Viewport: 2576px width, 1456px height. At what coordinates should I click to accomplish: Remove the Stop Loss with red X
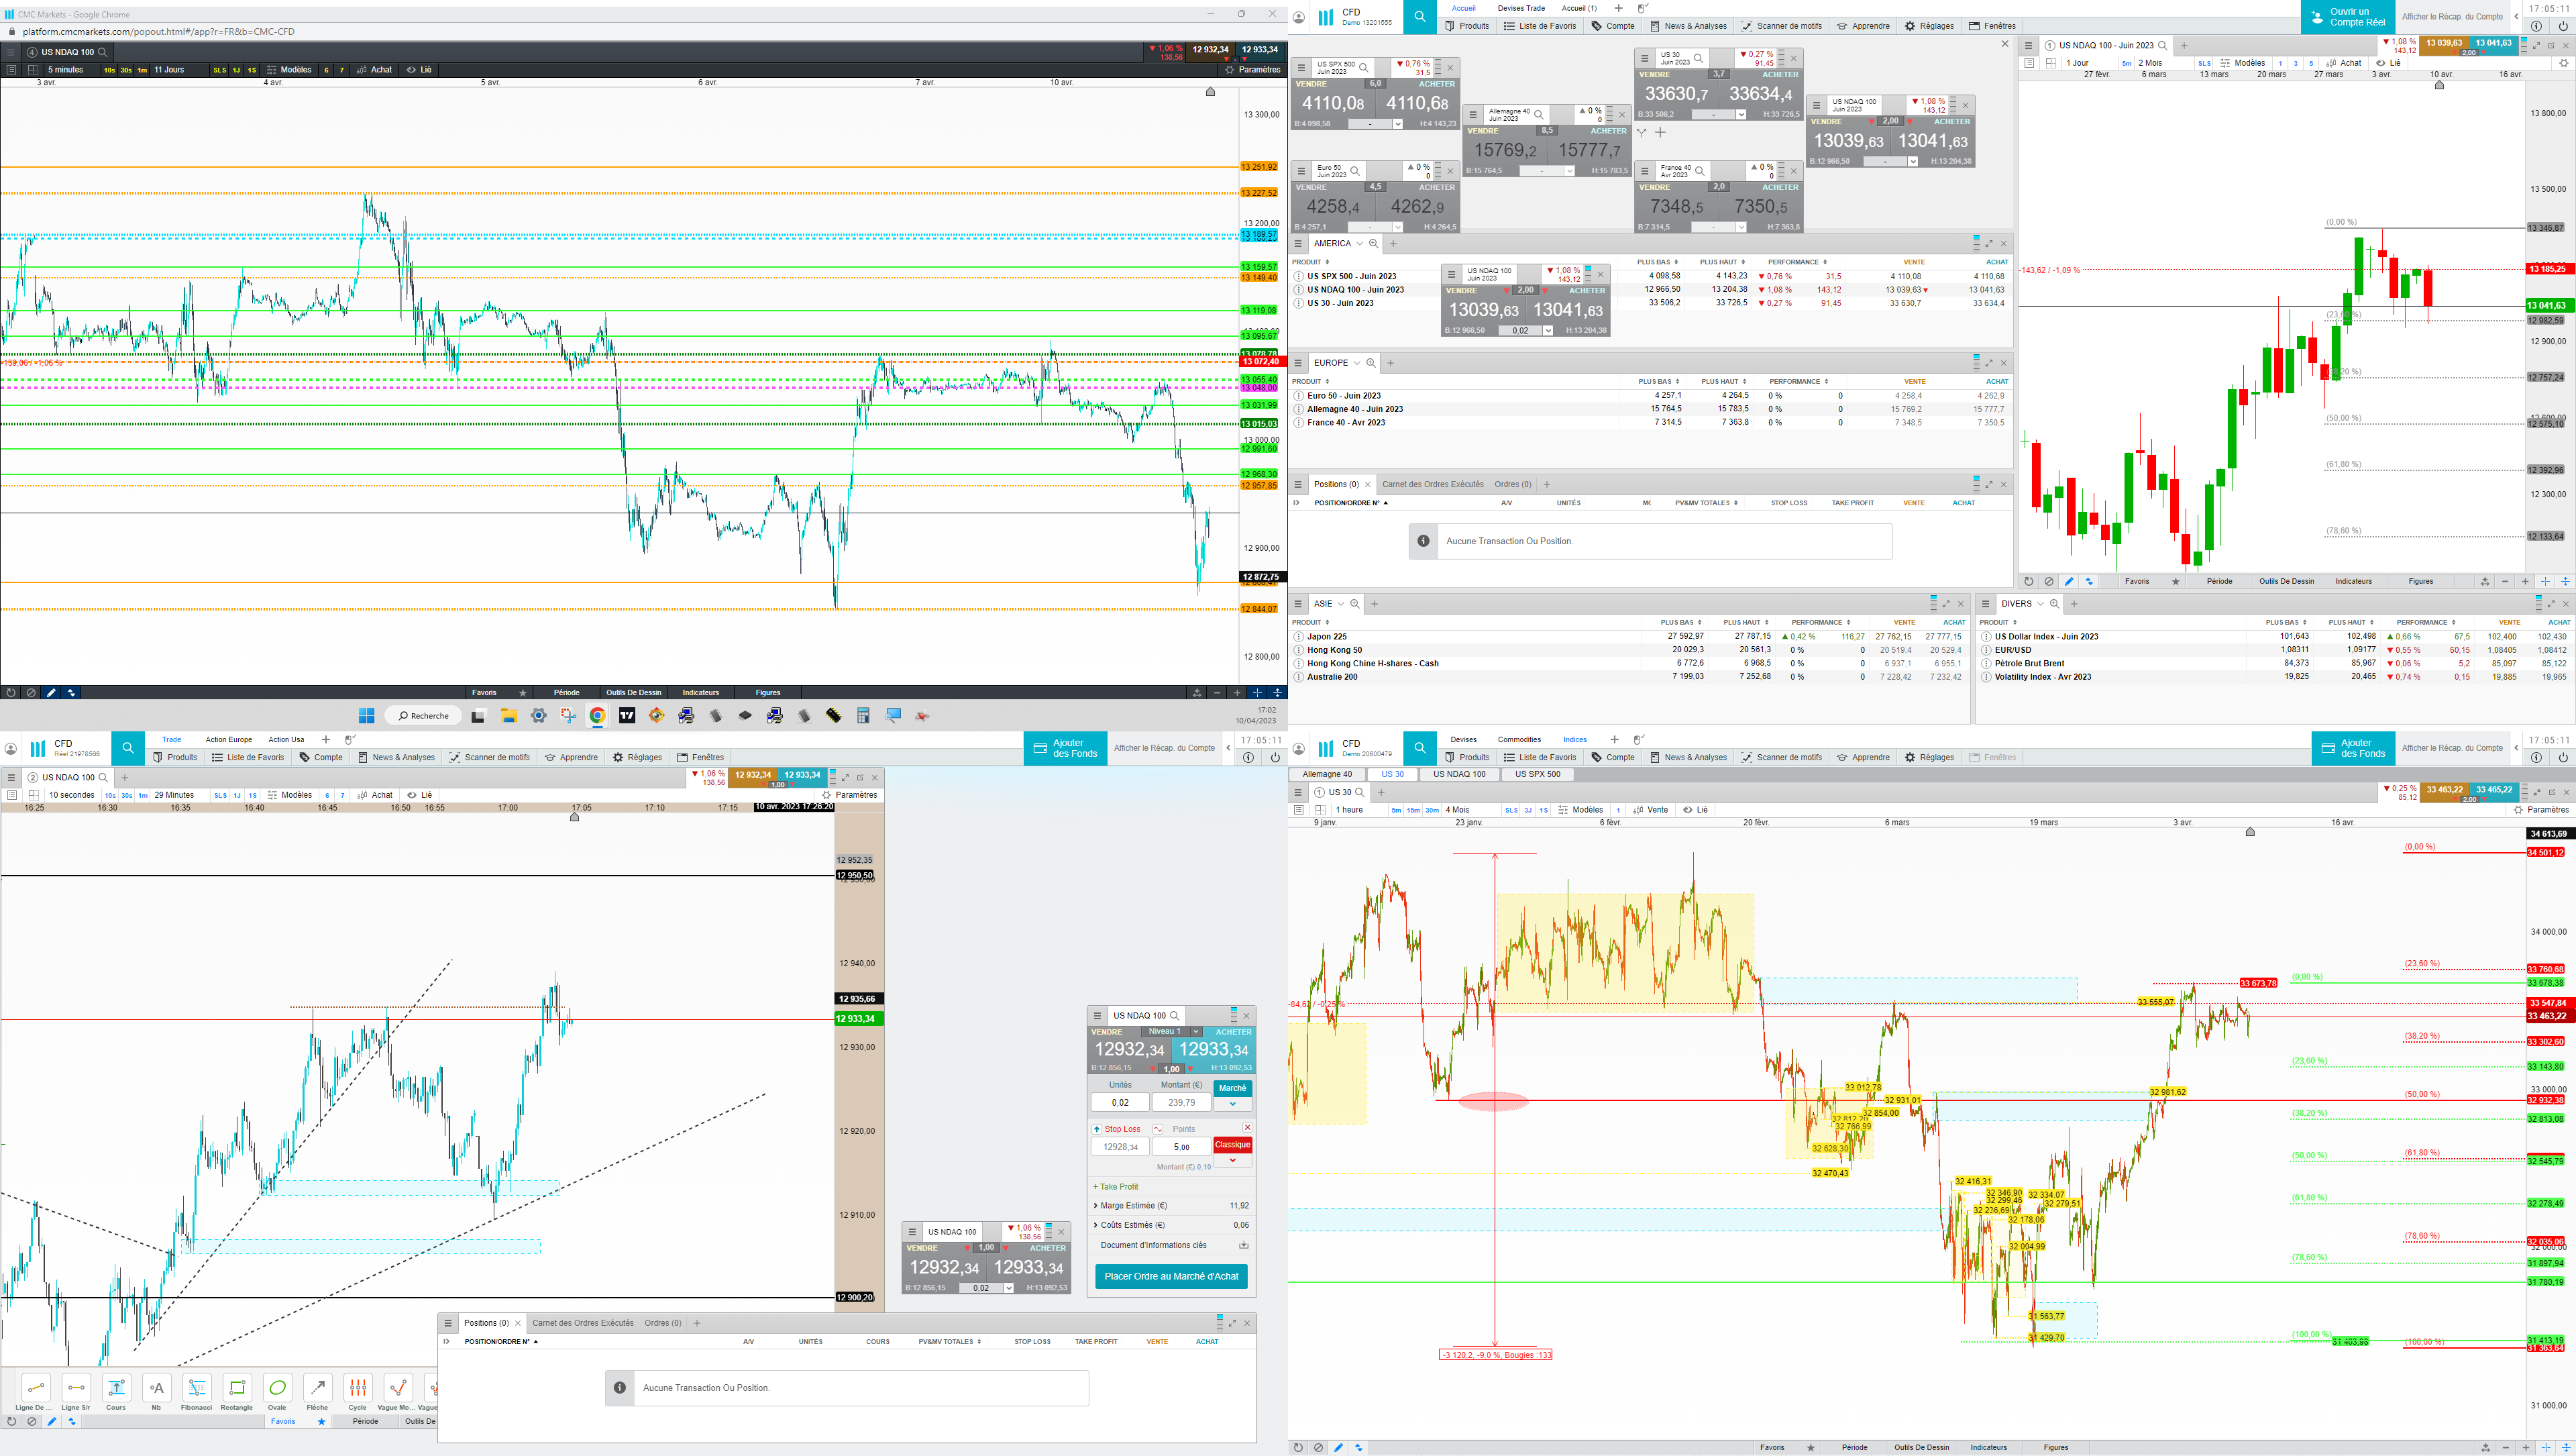coord(1247,1128)
